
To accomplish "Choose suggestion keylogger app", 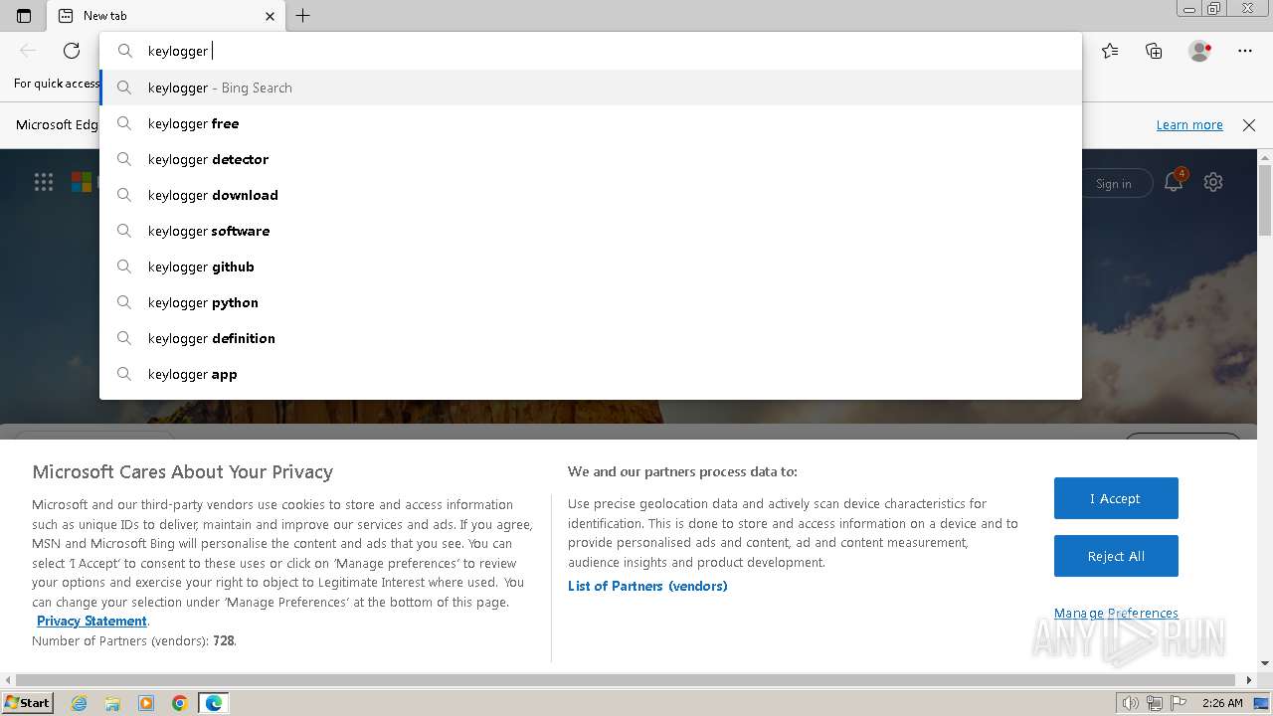I will coord(591,374).
